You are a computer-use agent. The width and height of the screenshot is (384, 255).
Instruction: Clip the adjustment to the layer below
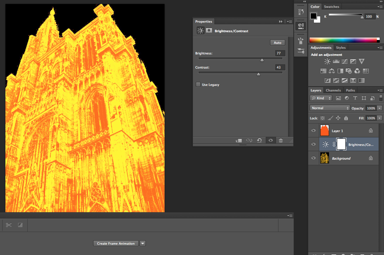tap(239, 140)
